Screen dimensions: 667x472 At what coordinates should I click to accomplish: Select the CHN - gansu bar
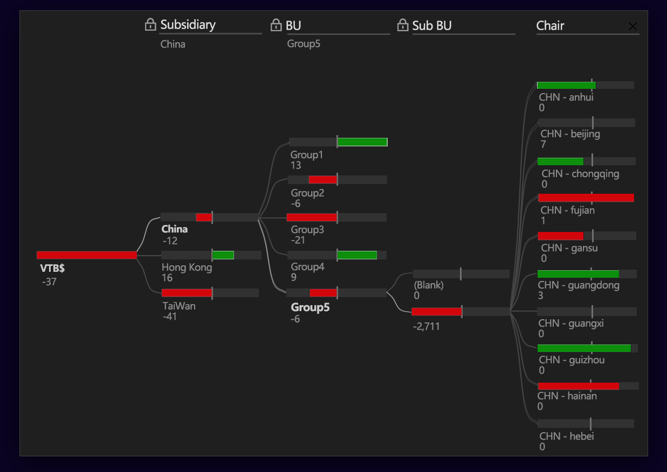[x=587, y=236]
